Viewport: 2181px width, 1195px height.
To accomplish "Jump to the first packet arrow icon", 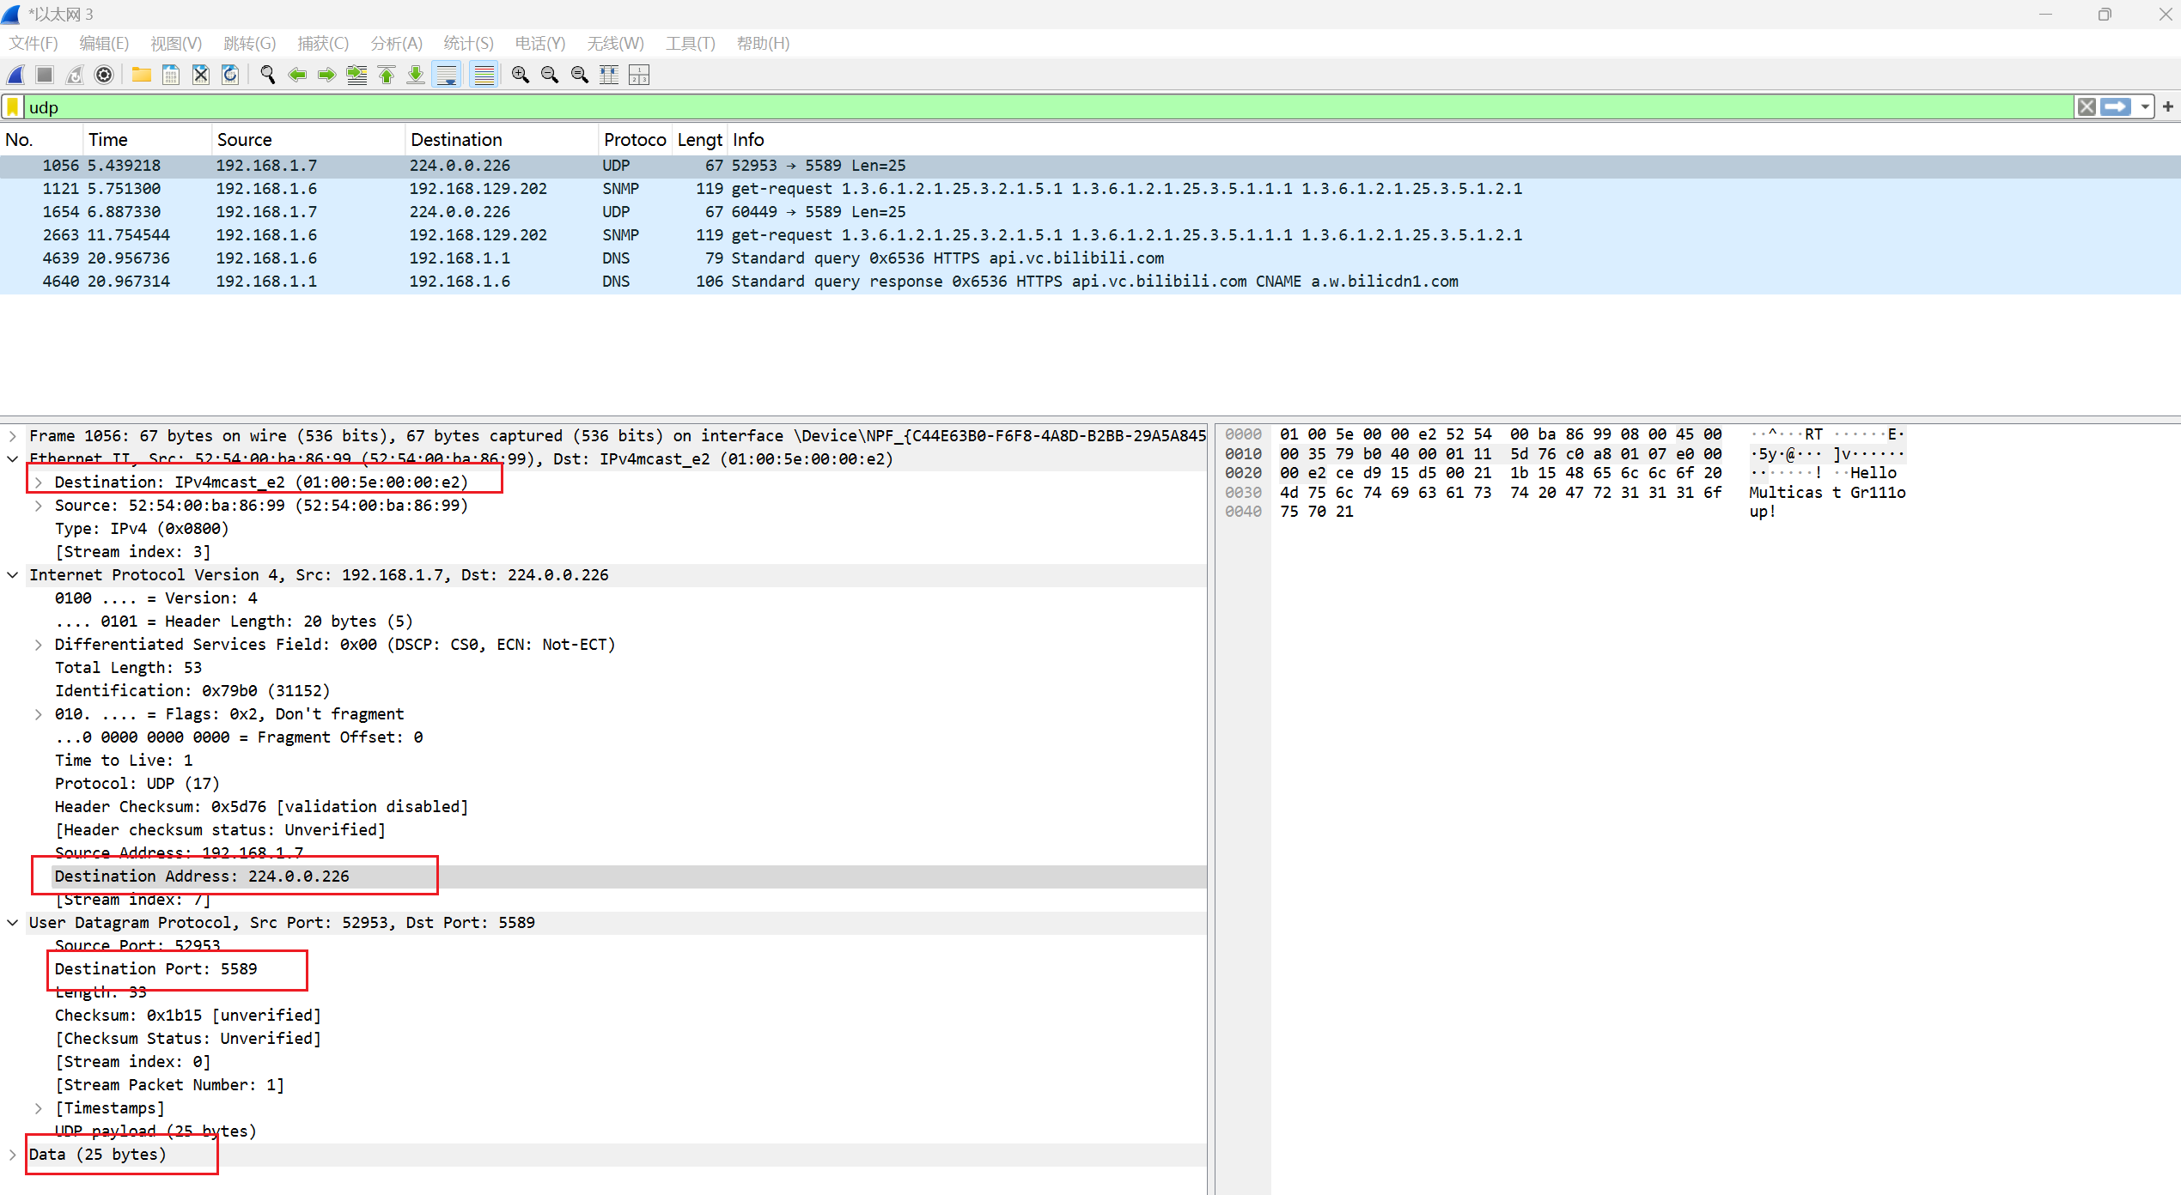I will pos(387,75).
